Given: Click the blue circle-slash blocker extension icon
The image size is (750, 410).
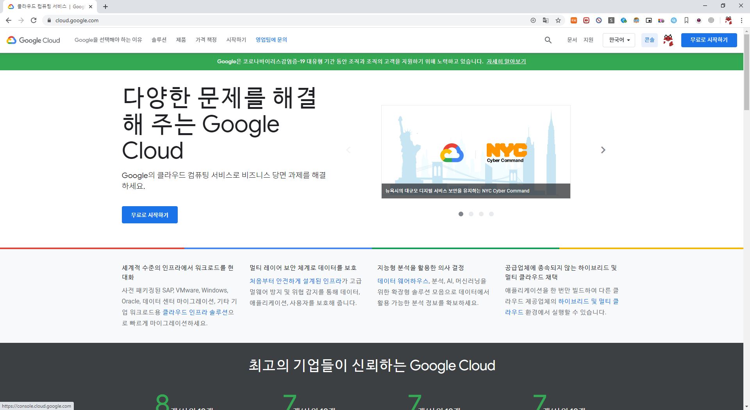Looking at the screenshot, I should 599,20.
